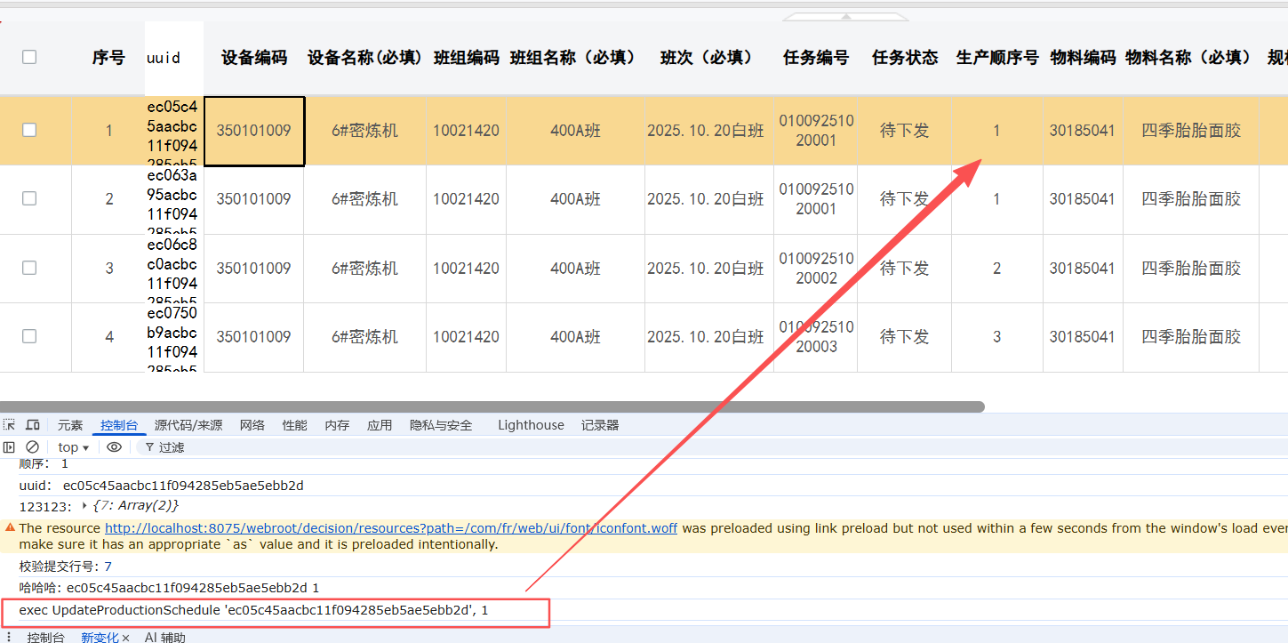Viewport: 1288px width, 643px height.
Task: Open the 源代码/来源 tab
Action: pyautogui.click(x=188, y=425)
